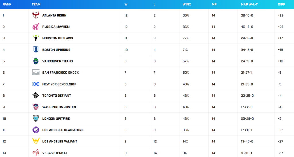Image resolution: width=294 pixels, height=157 pixels.
Task: Click the Boston Uprising shield logo
Action: click(x=36, y=50)
